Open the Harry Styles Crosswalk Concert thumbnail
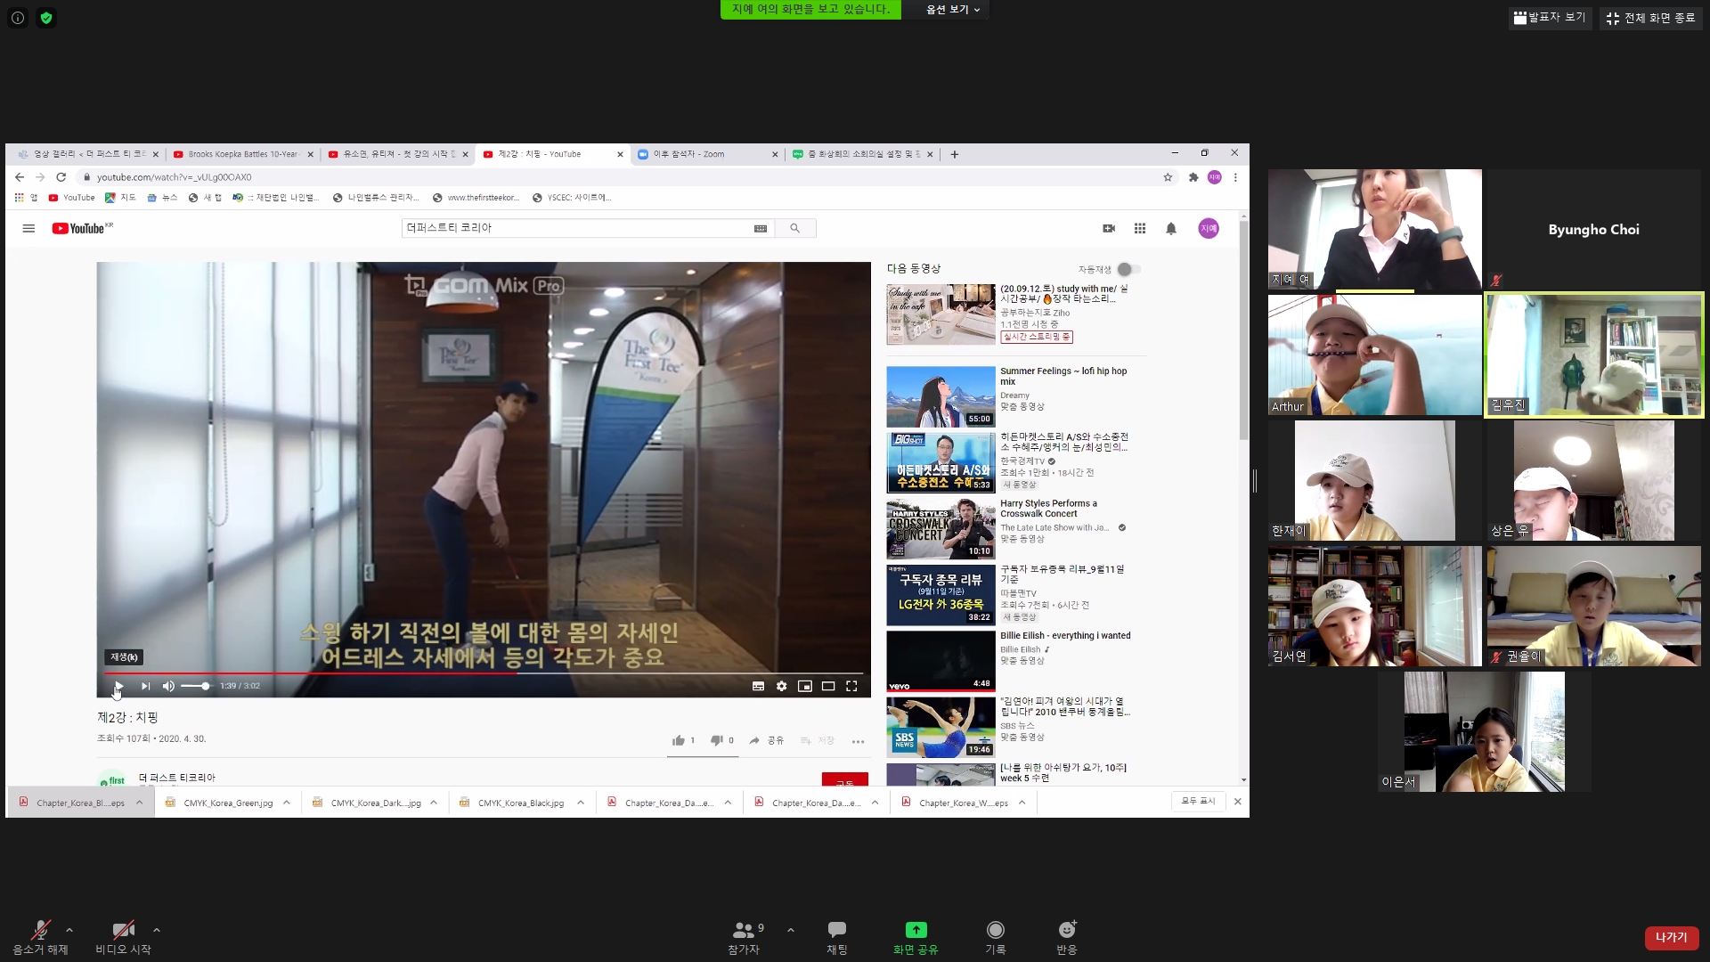This screenshot has width=1710, height=962. [940, 529]
